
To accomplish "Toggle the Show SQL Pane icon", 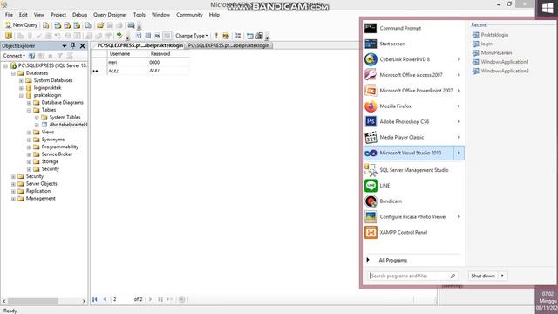I will point(157,36).
